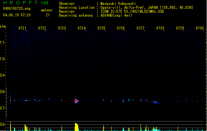207x131 pixels.
Task: Select the ICOM IC-575 receiver text
Action: coord(132,11)
